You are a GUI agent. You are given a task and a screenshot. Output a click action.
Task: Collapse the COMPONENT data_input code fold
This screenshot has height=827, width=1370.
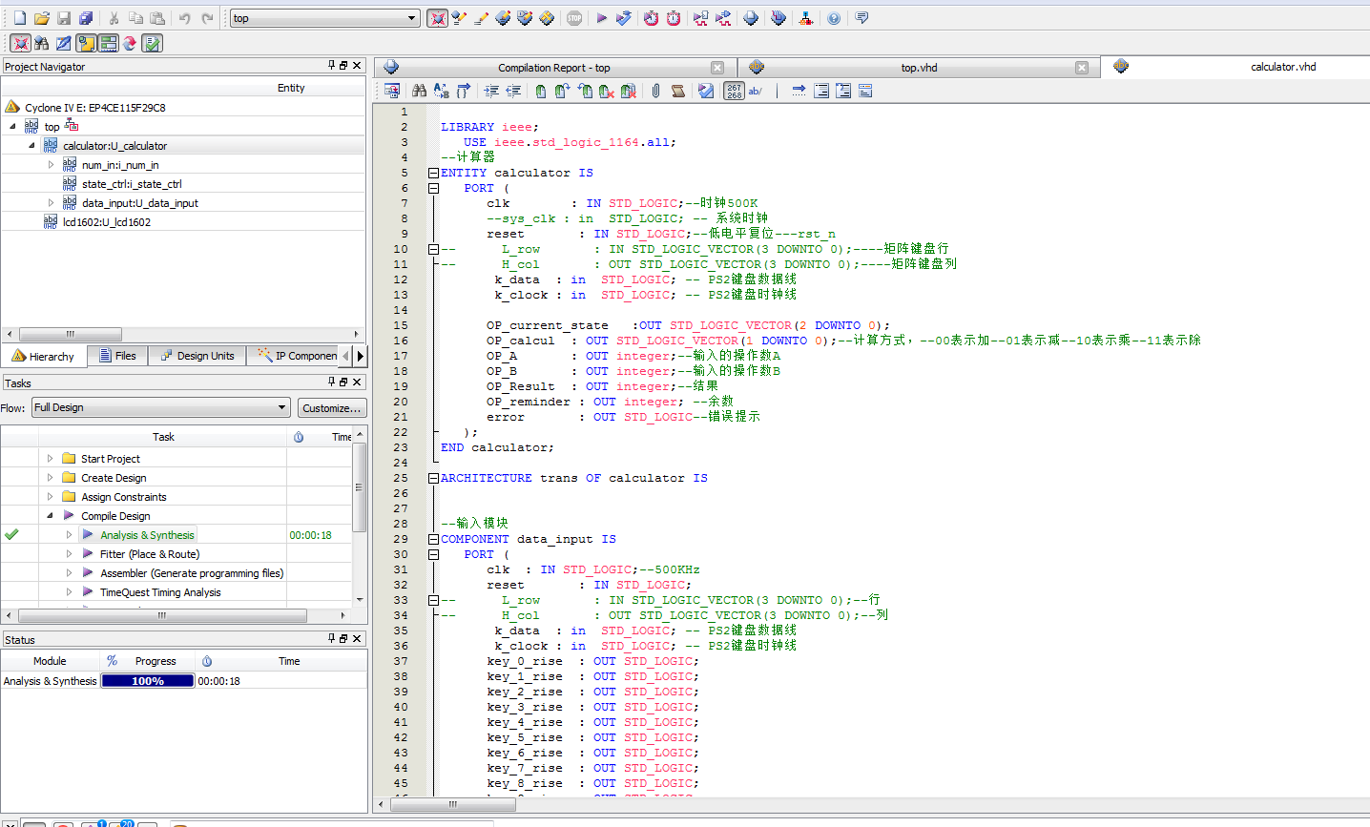pyautogui.click(x=433, y=539)
